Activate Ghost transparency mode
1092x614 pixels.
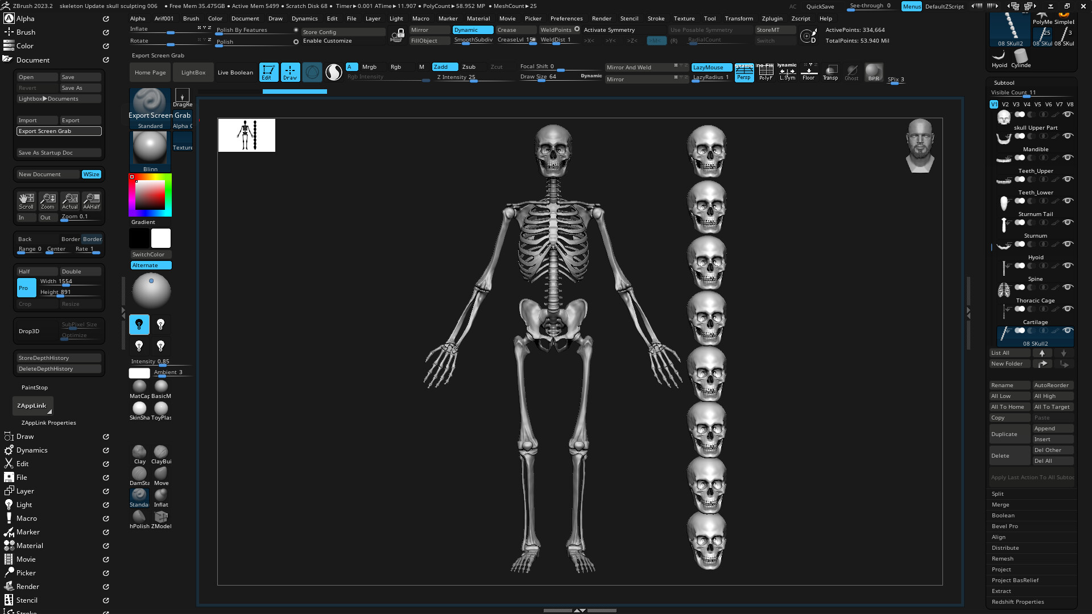pyautogui.click(x=852, y=72)
